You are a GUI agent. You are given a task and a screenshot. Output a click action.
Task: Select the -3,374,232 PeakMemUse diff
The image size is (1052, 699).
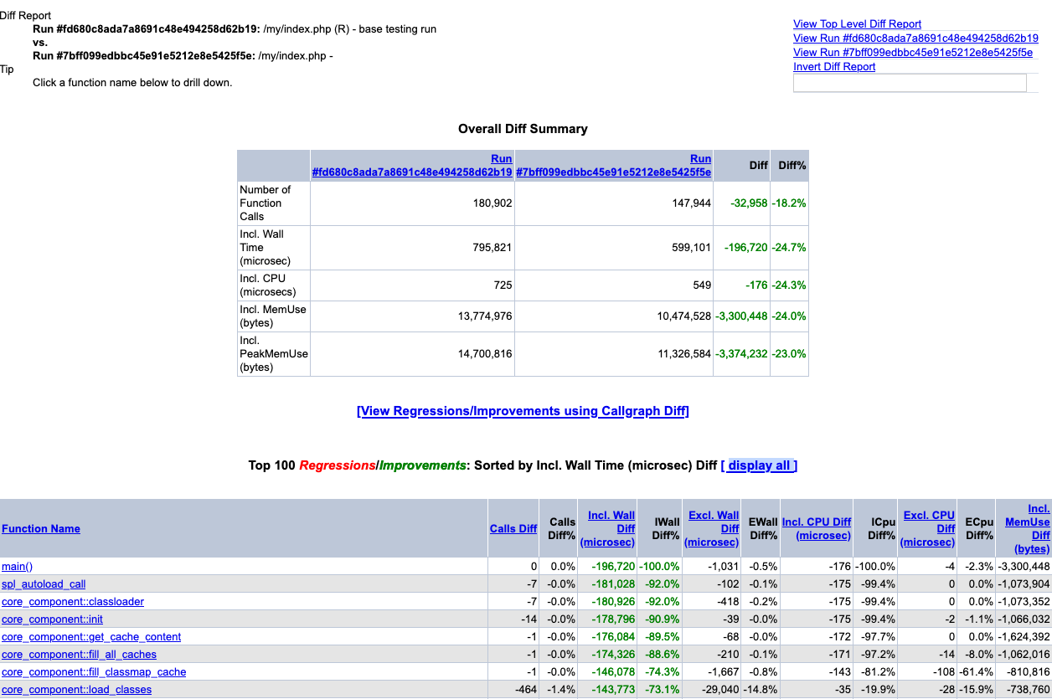[741, 354]
